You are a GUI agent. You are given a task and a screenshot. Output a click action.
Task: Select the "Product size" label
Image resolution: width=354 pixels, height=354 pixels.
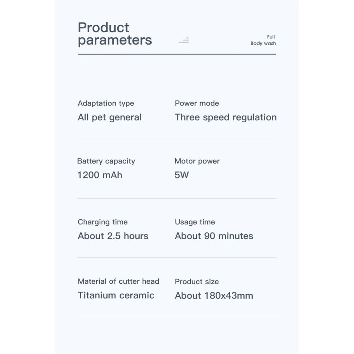[197, 282]
